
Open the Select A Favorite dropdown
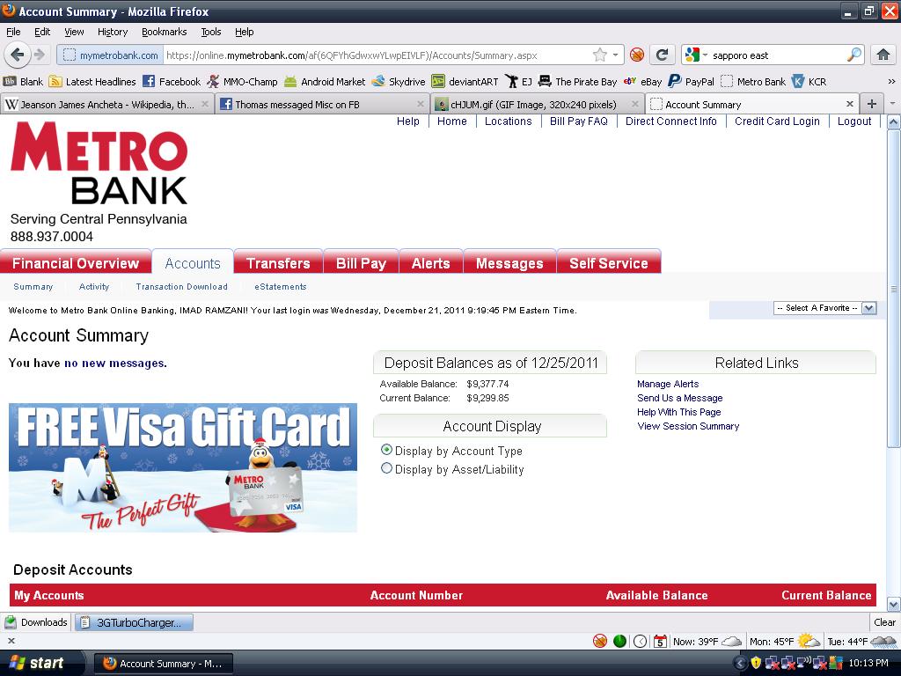(824, 308)
